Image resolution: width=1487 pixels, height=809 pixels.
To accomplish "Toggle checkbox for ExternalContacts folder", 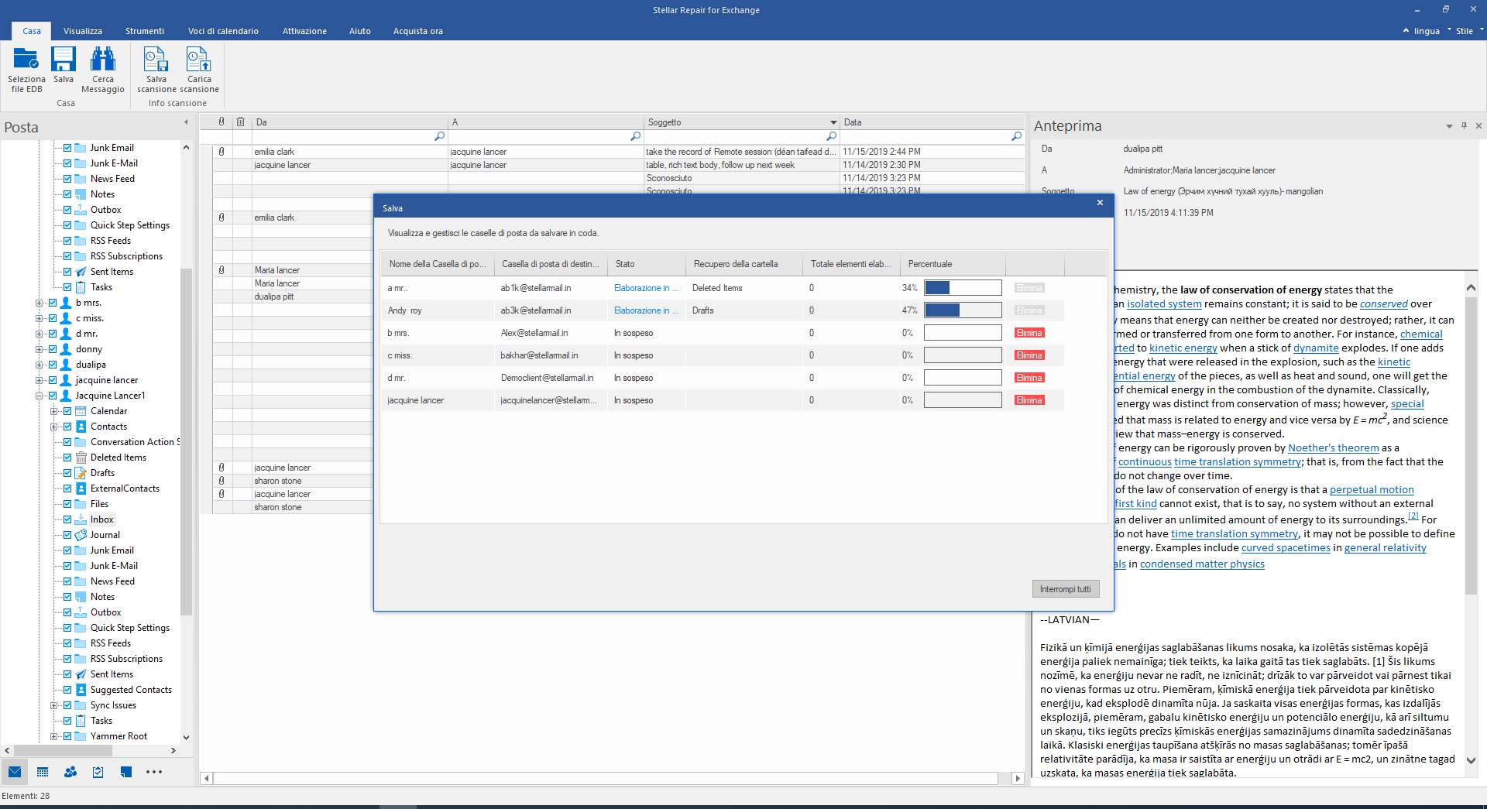I will 67,488.
